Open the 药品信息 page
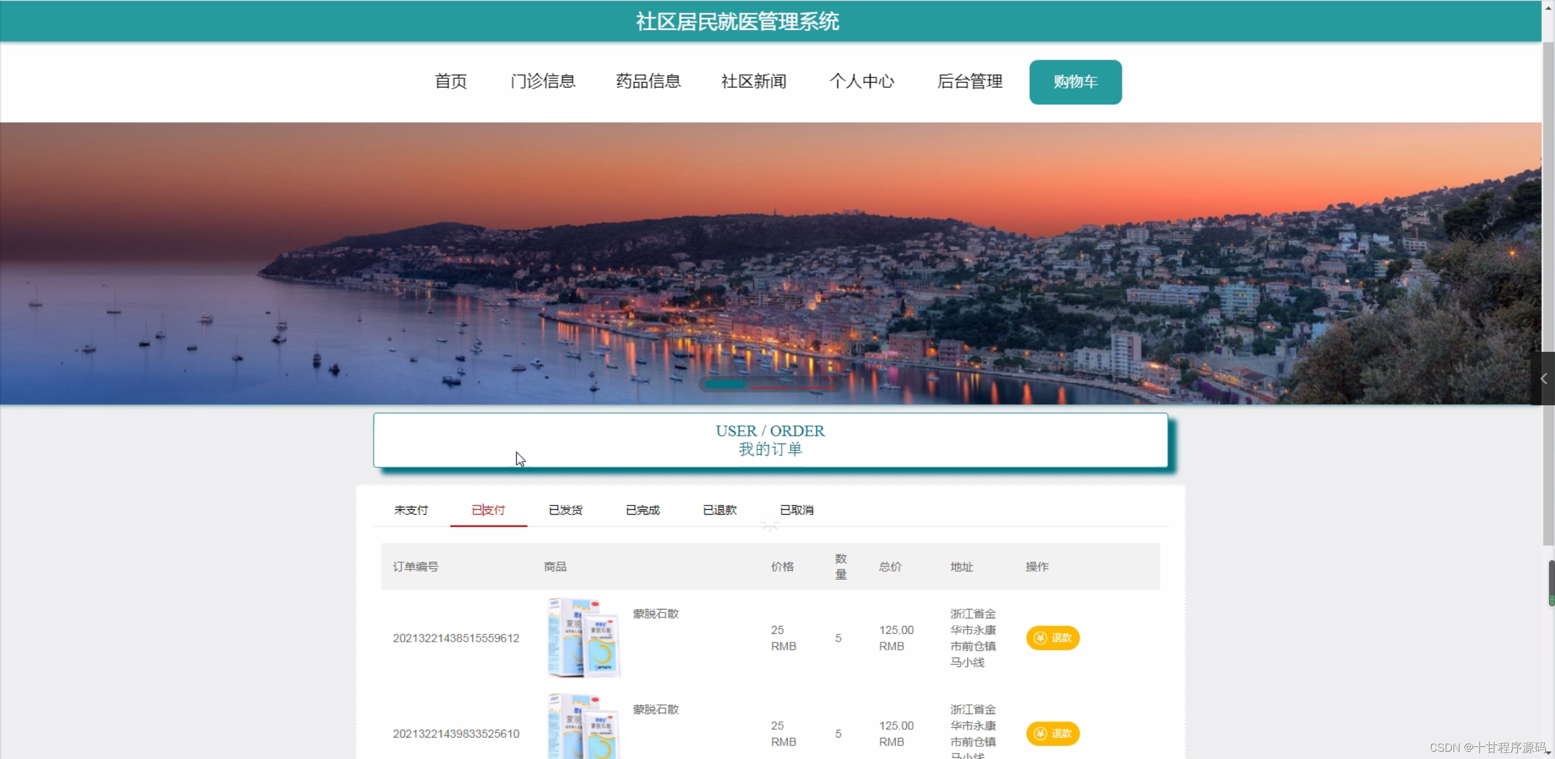 pos(647,81)
